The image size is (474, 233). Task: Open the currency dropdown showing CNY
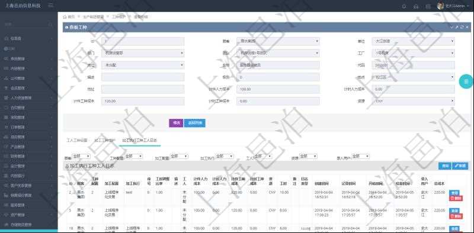413,101
